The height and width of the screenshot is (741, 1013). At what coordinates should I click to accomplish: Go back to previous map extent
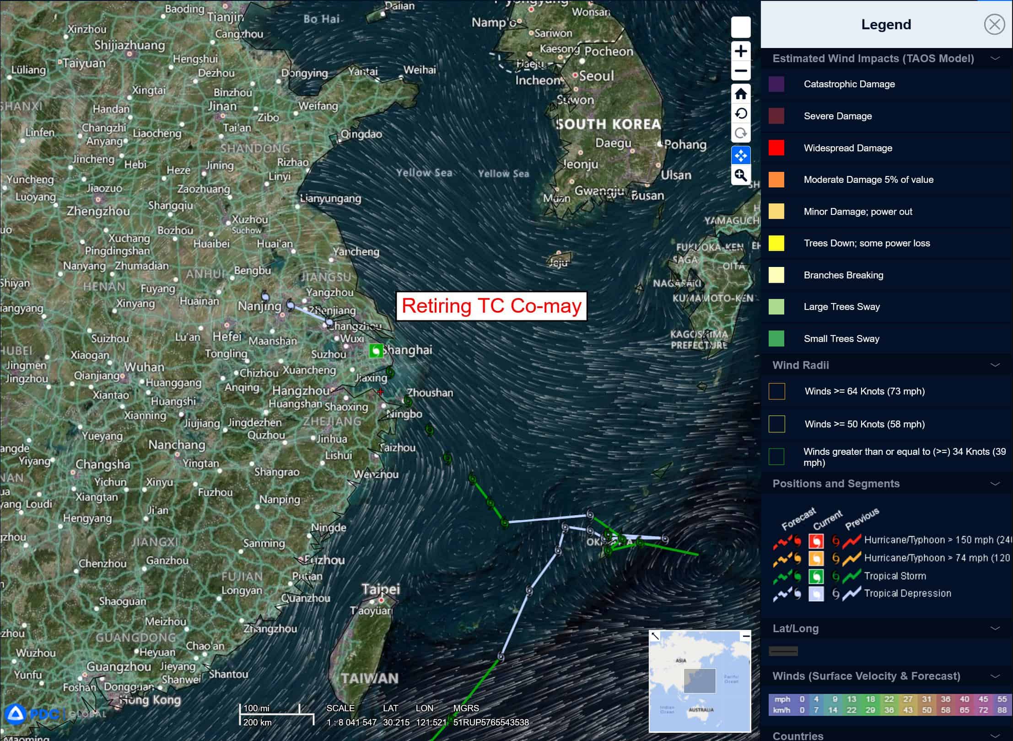tap(741, 113)
